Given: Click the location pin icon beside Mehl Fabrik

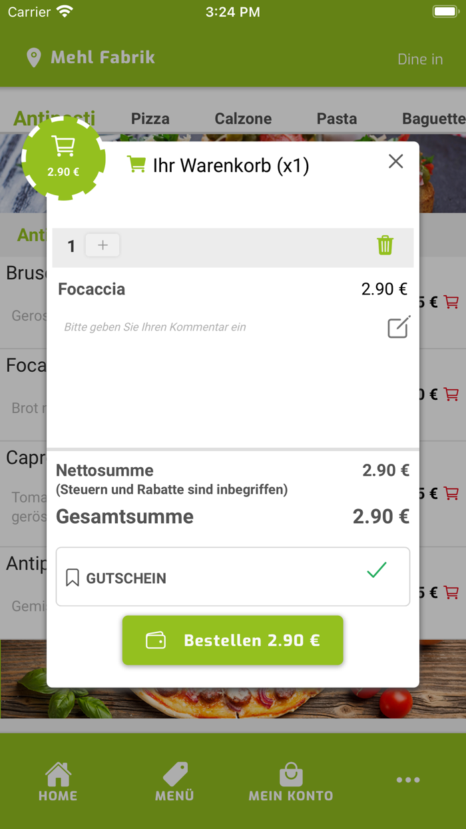Looking at the screenshot, I should pos(33,58).
